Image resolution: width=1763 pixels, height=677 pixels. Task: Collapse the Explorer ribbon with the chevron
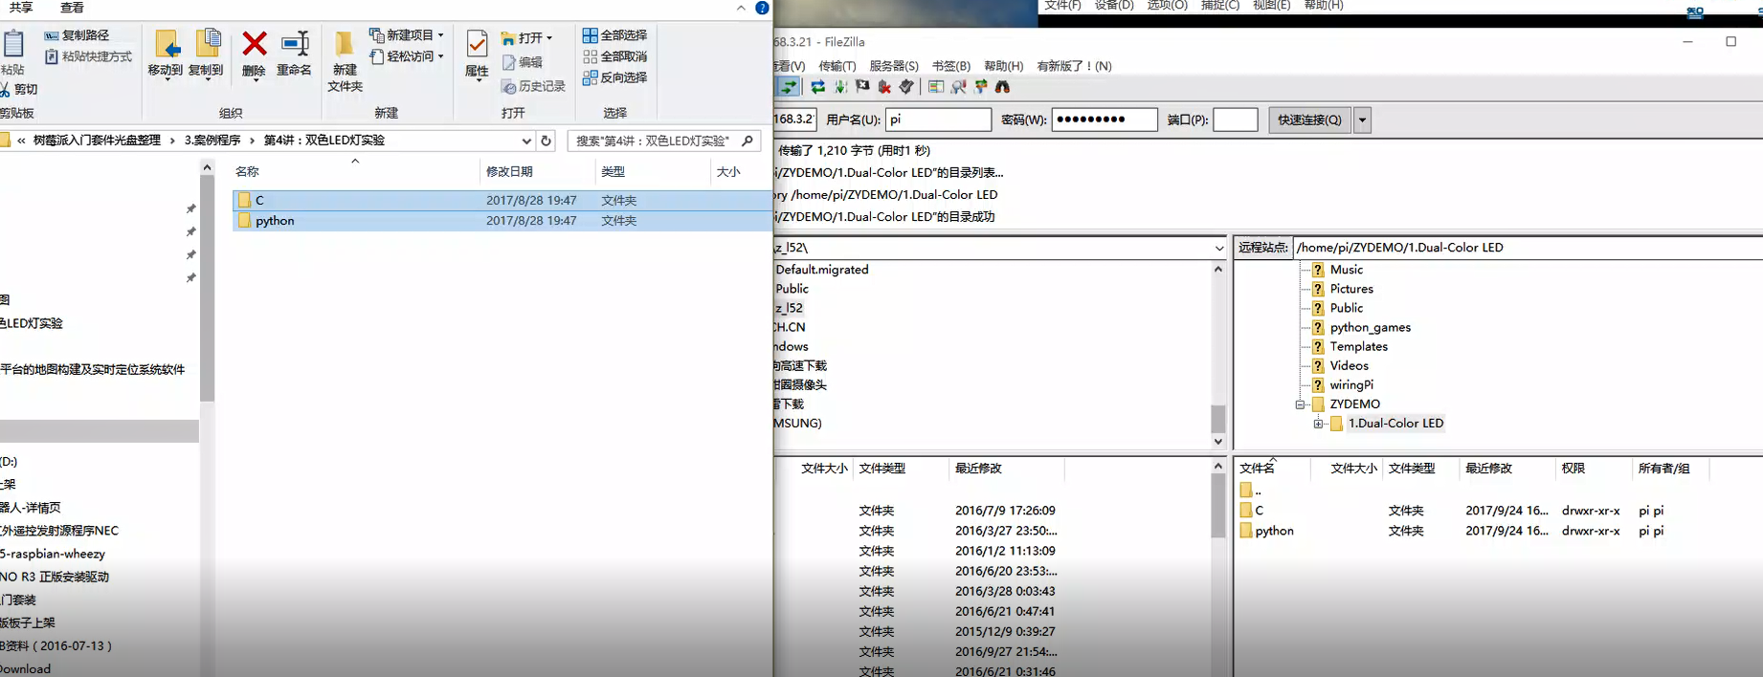(x=741, y=8)
